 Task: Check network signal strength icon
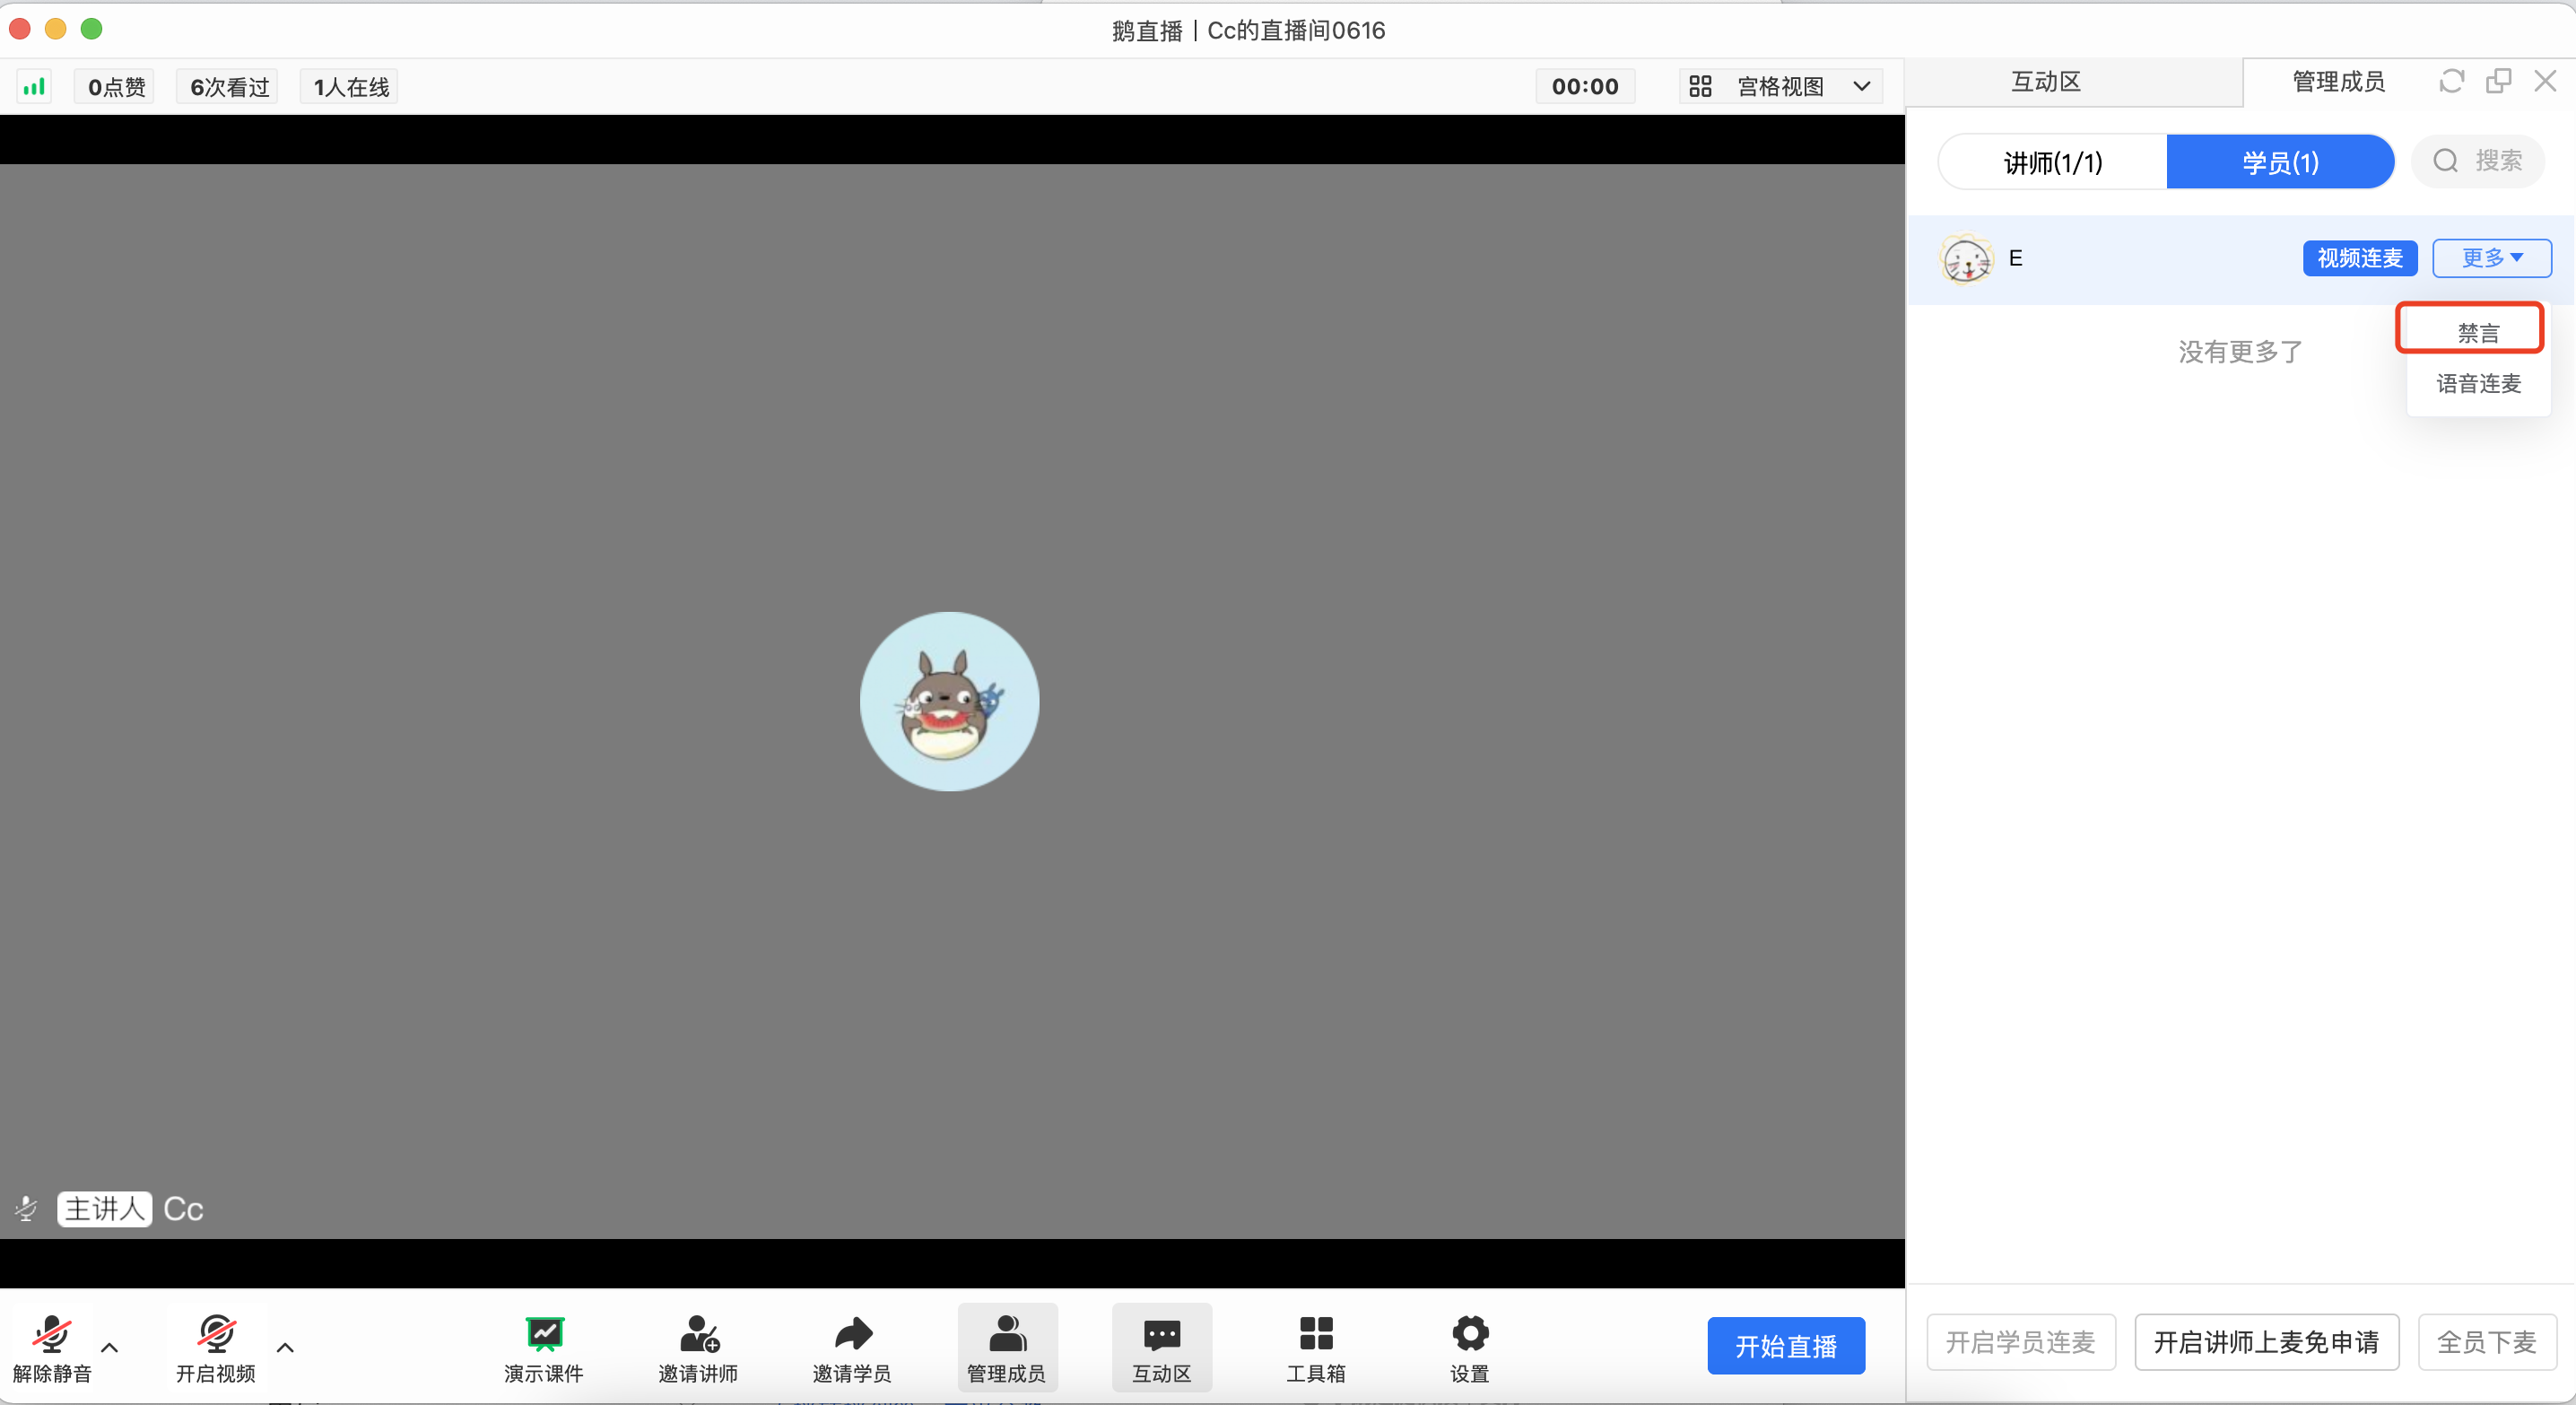[x=34, y=86]
